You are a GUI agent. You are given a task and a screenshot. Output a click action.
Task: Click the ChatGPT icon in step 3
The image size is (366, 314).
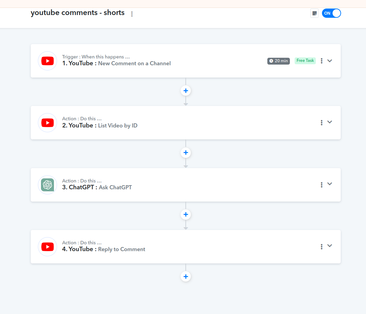(47, 185)
